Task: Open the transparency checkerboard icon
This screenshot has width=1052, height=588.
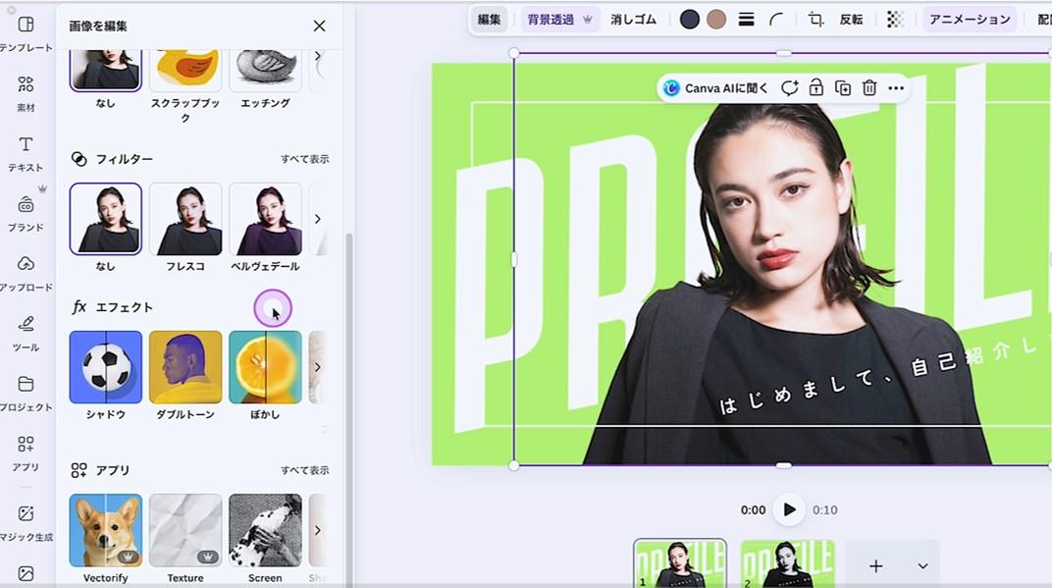Action: (x=895, y=20)
